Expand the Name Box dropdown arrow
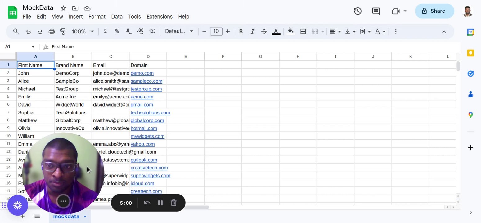This screenshot has height=223, width=481. pos(33,47)
